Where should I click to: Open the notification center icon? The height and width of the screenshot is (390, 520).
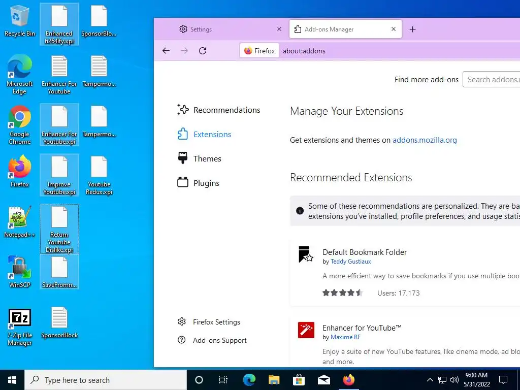click(x=503, y=380)
